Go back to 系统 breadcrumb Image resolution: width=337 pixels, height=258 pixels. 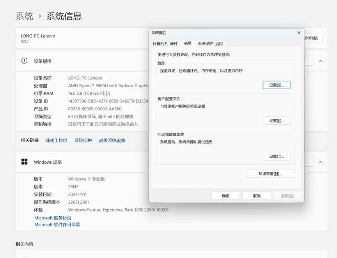tap(24, 16)
